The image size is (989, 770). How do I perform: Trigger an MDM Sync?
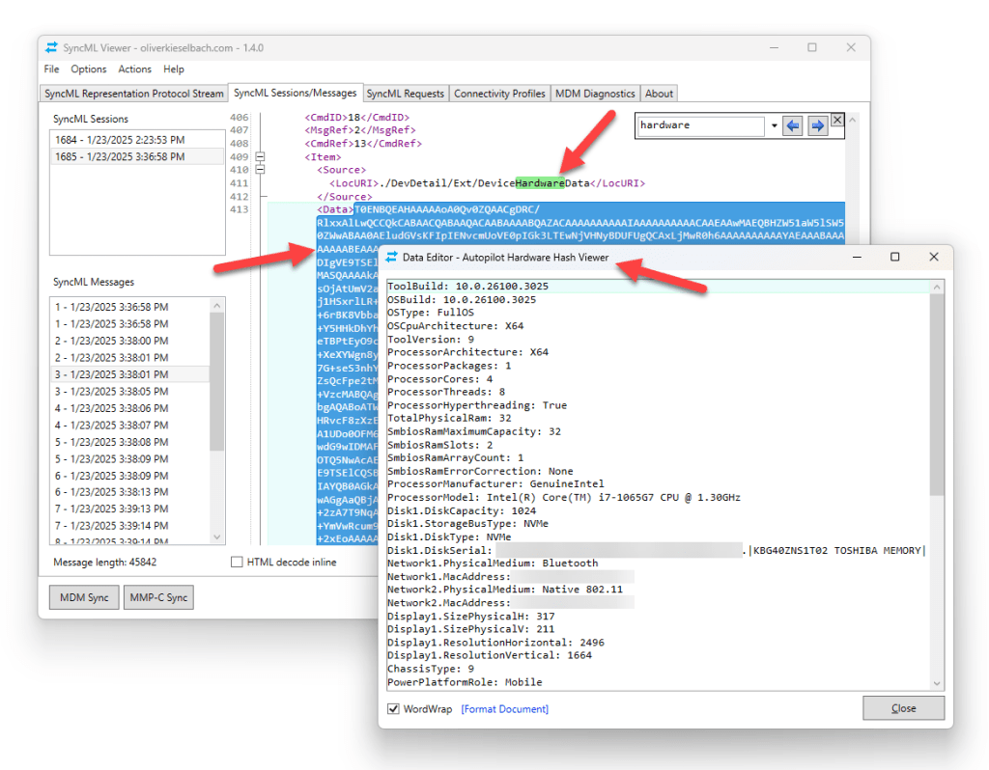point(83,596)
